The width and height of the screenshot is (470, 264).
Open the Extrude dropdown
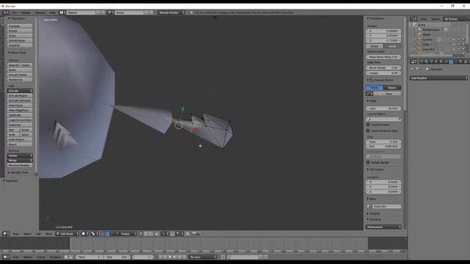pos(20,91)
